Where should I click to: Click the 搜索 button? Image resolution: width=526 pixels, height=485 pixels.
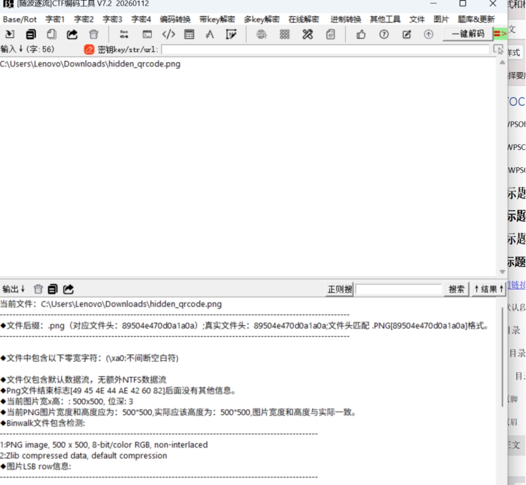(456, 289)
